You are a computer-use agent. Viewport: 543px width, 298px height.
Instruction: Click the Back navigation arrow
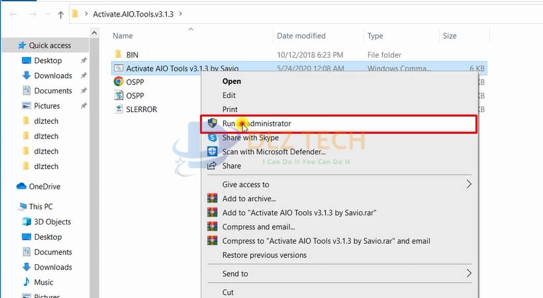13,14
